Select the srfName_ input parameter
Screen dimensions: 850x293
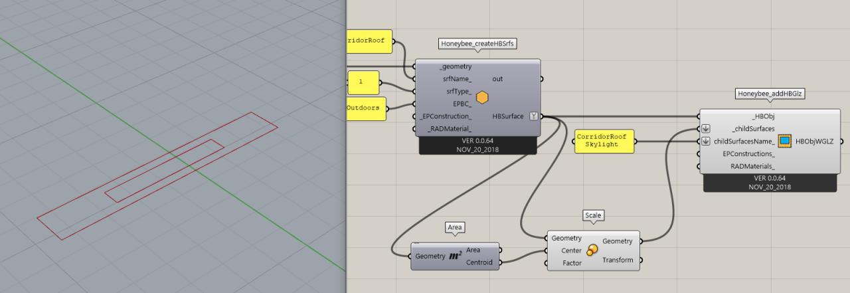tap(457, 79)
